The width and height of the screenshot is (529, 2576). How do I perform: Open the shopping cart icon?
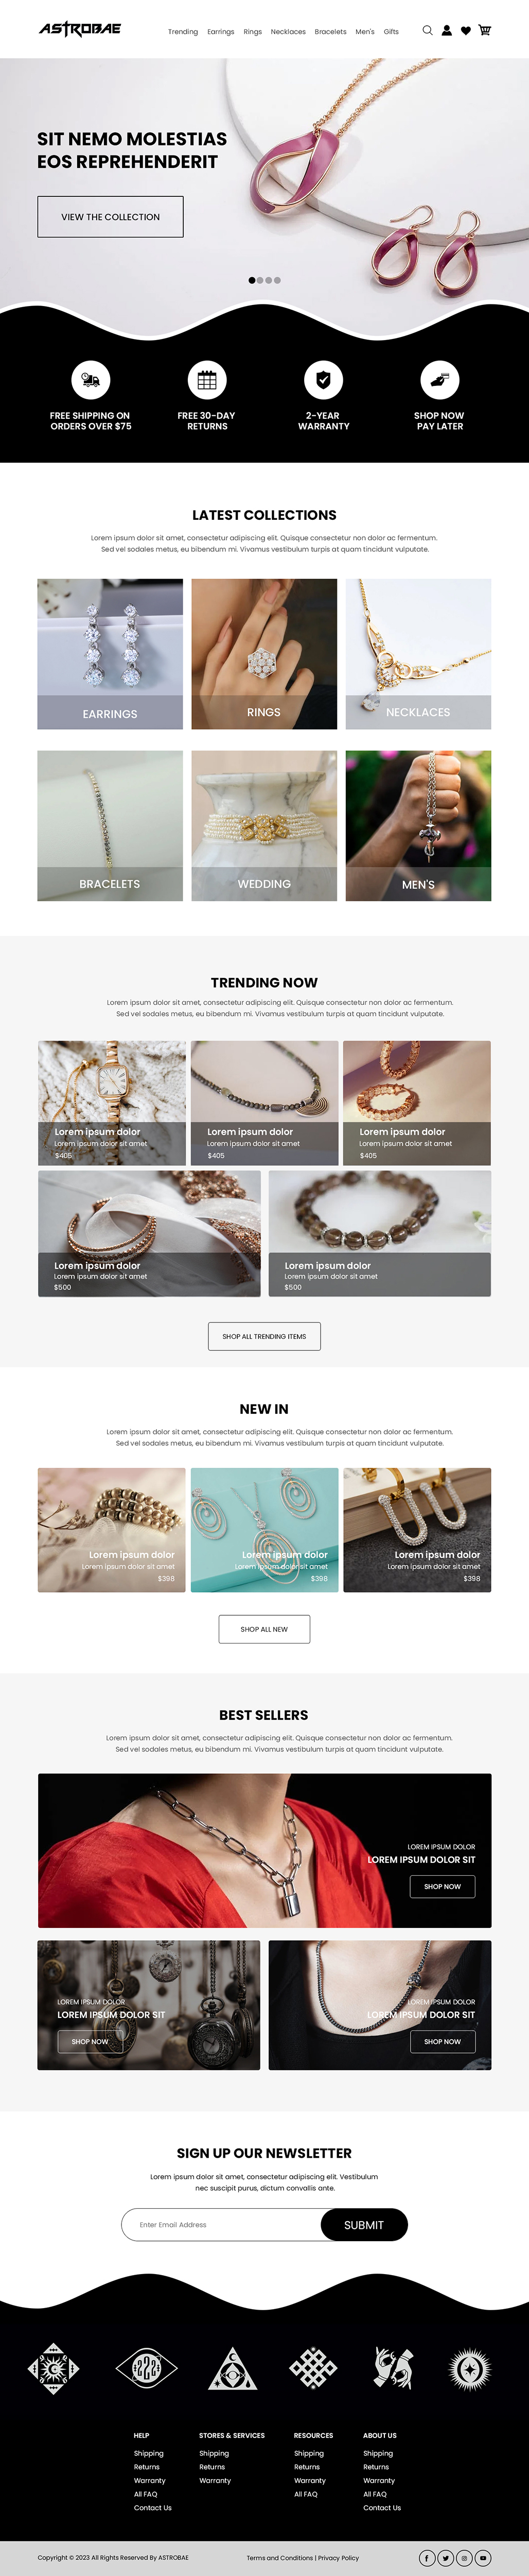tap(485, 30)
